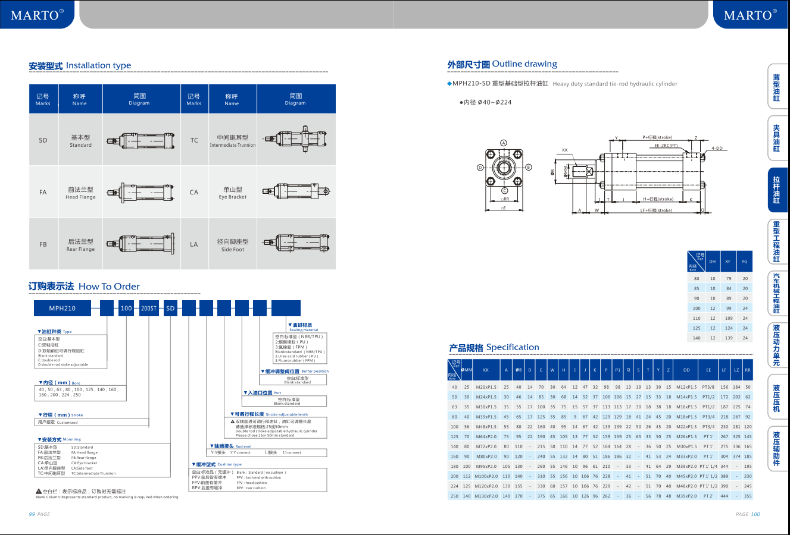Click the 入油口位置 Port label
Screen dimensions: 790x535
click(262, 392)
